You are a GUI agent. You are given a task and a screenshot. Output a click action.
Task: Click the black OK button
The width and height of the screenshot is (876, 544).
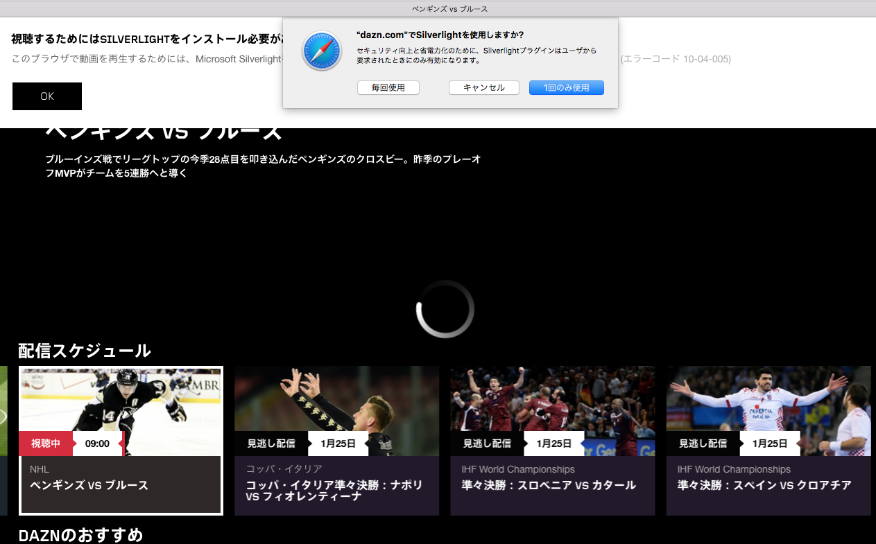point(47,96)
